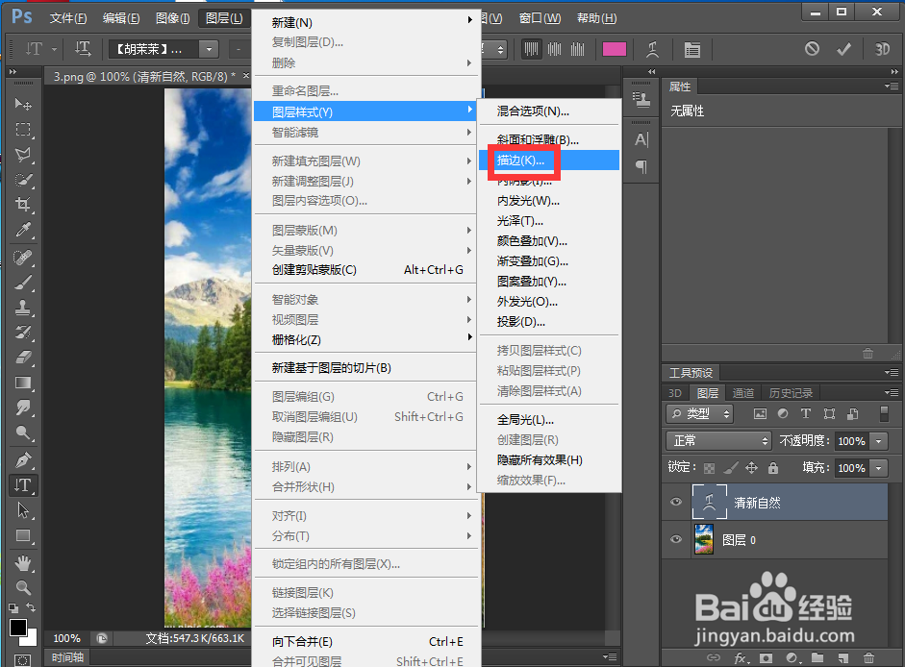The image size is (905, 667).
Task: Select the Horizontal Type tool
Action: click(x=23, y=485)
